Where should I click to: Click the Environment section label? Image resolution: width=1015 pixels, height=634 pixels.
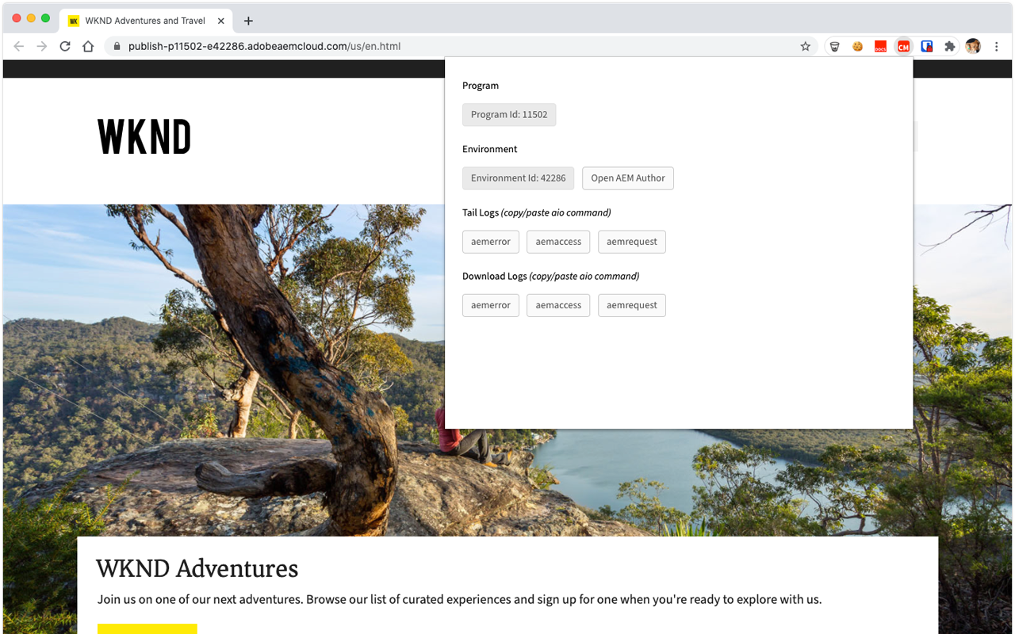pos(490,149)
